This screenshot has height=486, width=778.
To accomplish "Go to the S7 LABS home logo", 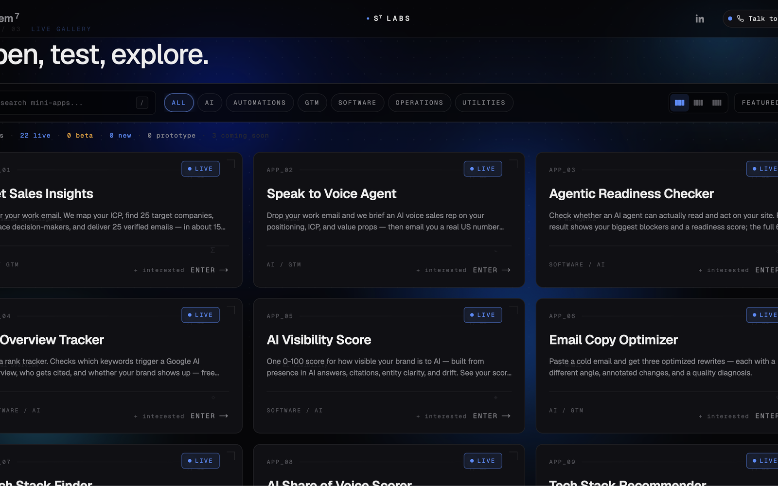I will (389, 18).
